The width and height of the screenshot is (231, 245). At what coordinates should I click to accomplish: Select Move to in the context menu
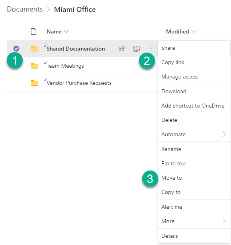(194, 178)
